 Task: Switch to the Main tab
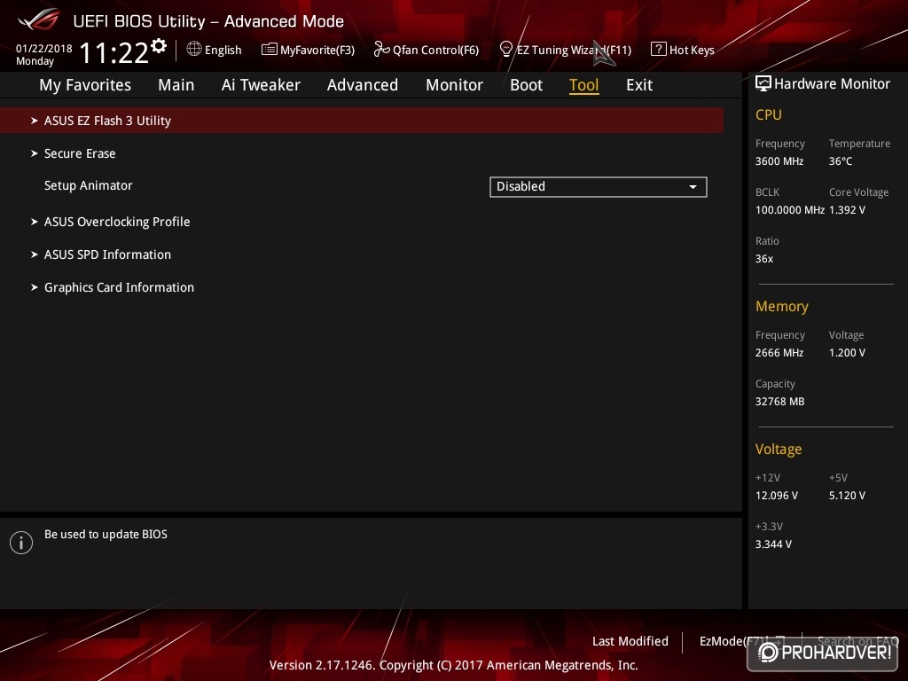click(x=176, y=85)
